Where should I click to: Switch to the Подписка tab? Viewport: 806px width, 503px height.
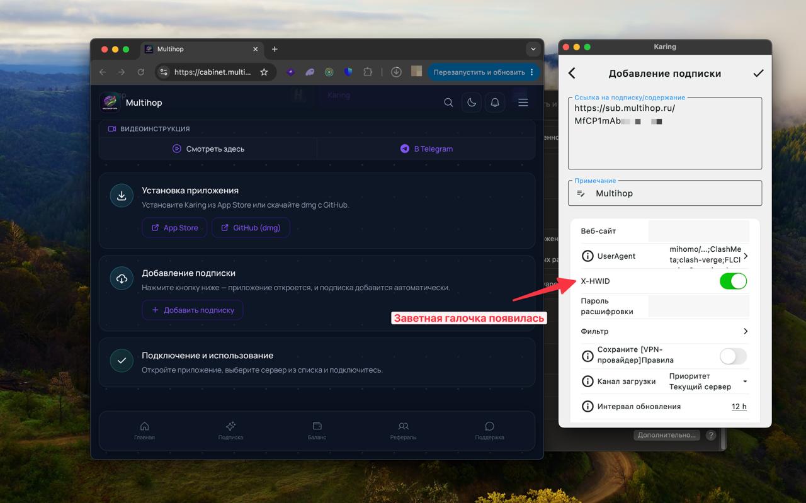coord(230,431)
